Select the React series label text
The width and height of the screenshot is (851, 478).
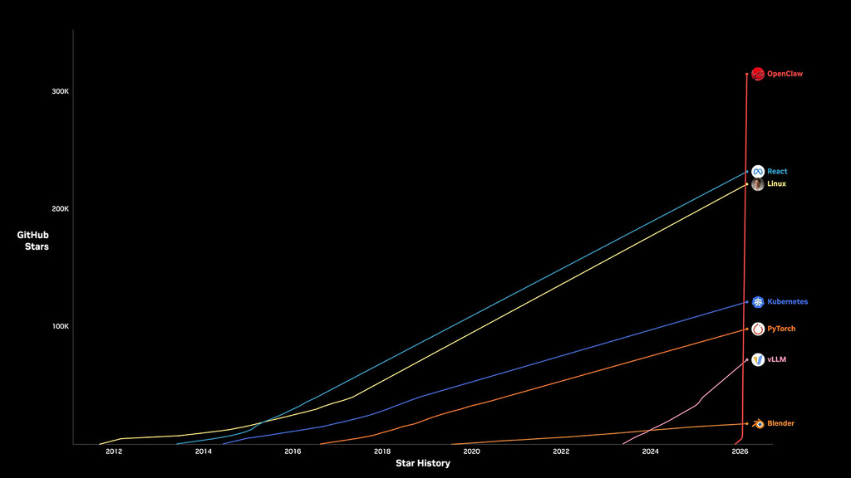[x=777, y=172]
